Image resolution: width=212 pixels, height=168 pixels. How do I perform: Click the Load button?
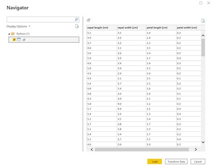click(x=155, y=162)
